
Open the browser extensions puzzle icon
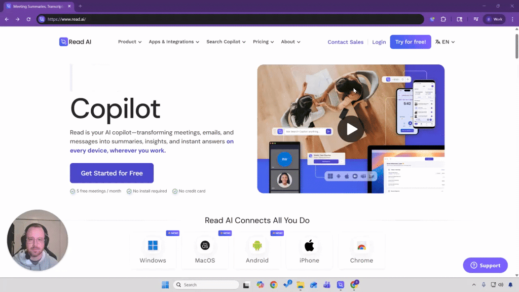coord(443,19)
